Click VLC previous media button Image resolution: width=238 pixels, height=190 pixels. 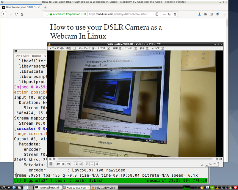(58, 164)
